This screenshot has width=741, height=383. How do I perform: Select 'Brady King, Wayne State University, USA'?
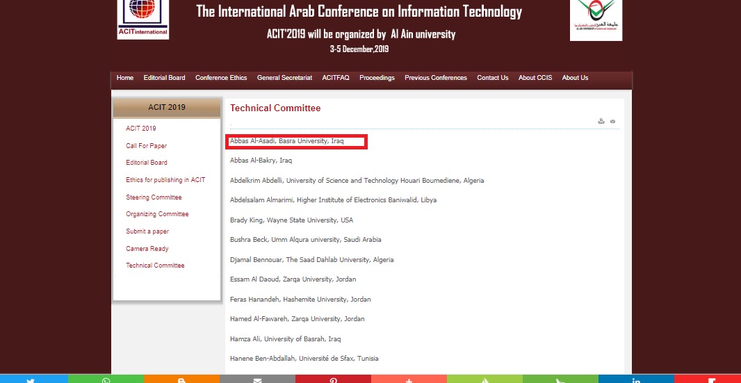click(291, 220)
